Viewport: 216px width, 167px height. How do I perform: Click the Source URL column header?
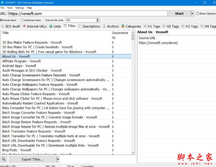[147, 38]
